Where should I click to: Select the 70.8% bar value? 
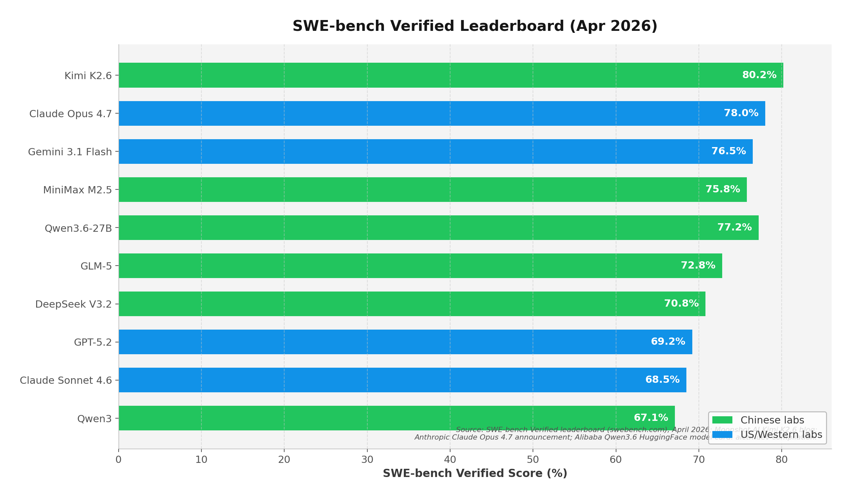click(x=681, y=304)
